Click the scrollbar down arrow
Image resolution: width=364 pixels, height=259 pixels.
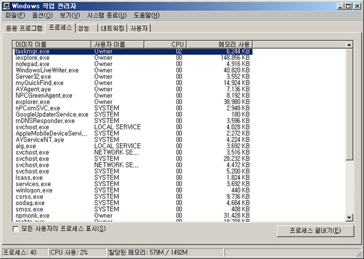pos(349,217)
